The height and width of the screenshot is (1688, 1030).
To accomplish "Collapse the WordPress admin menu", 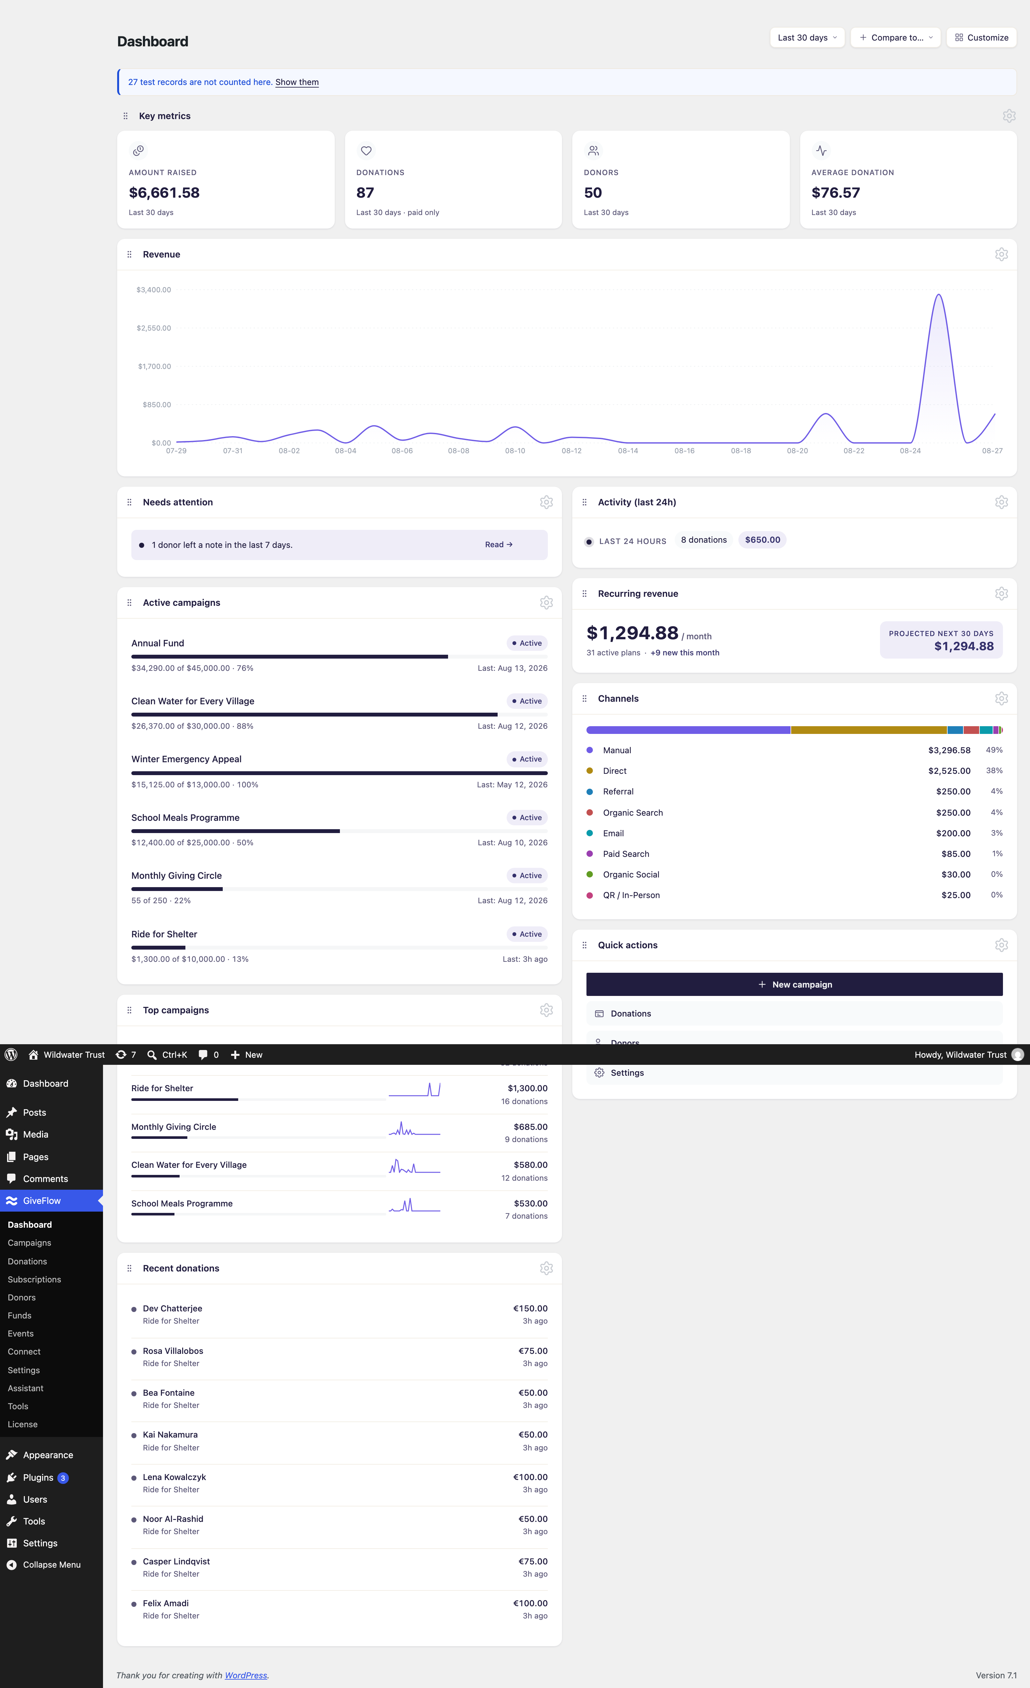I will (x=51, y=1565).
